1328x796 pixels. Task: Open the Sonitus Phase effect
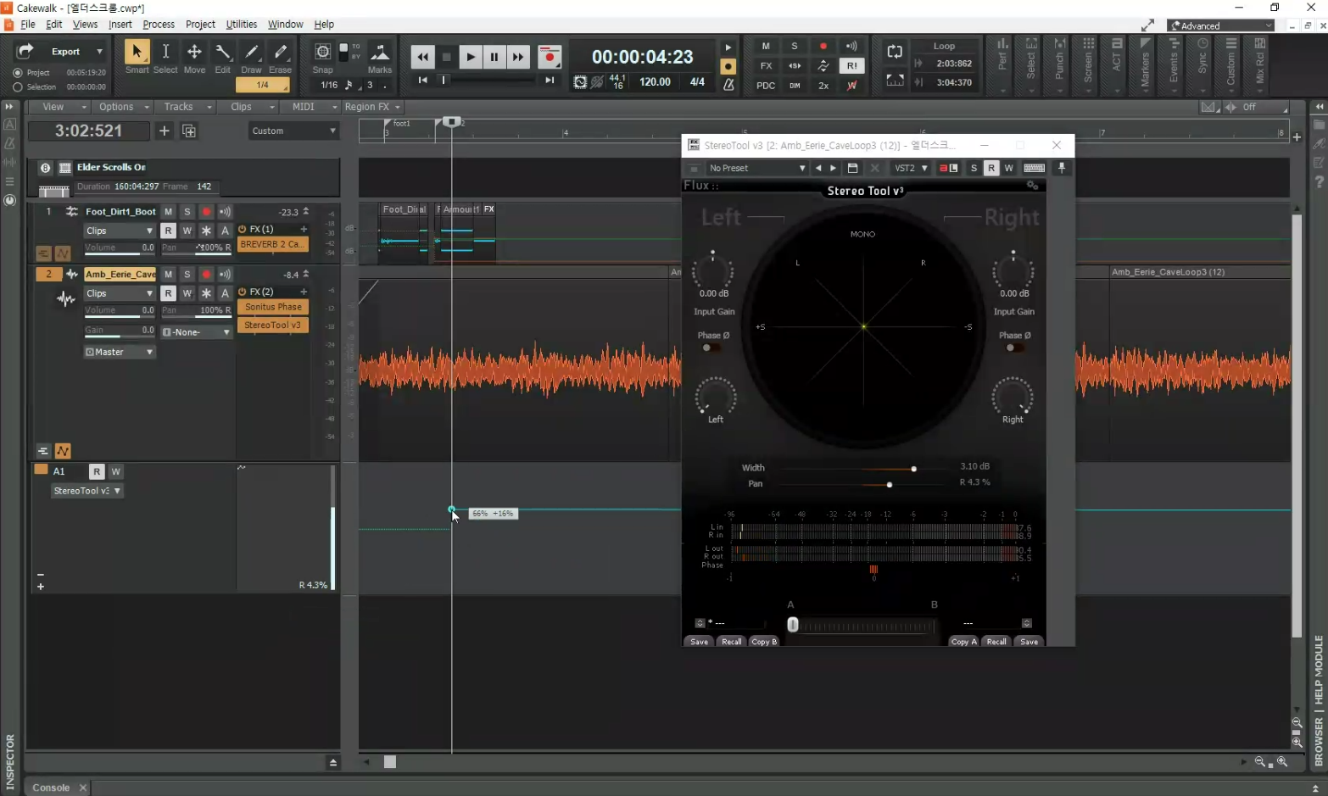[273, 307]
